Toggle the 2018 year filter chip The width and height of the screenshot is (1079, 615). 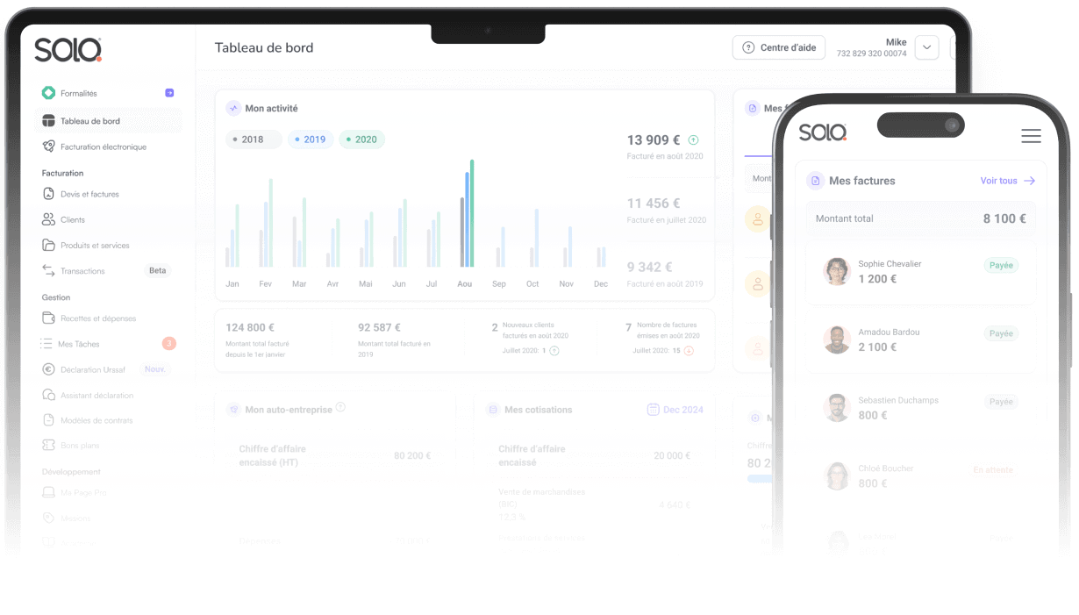pos(254,139)
